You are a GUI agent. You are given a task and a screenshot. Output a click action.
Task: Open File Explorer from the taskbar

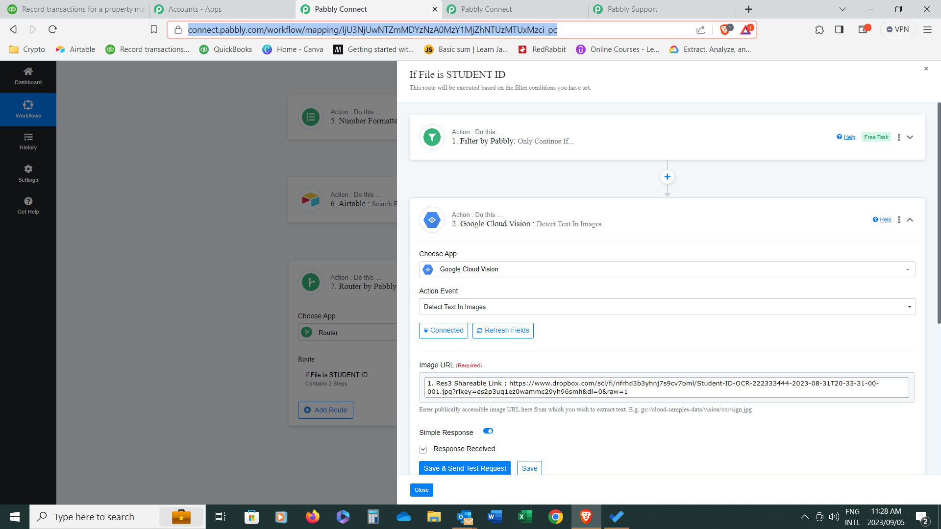(434, 517)
